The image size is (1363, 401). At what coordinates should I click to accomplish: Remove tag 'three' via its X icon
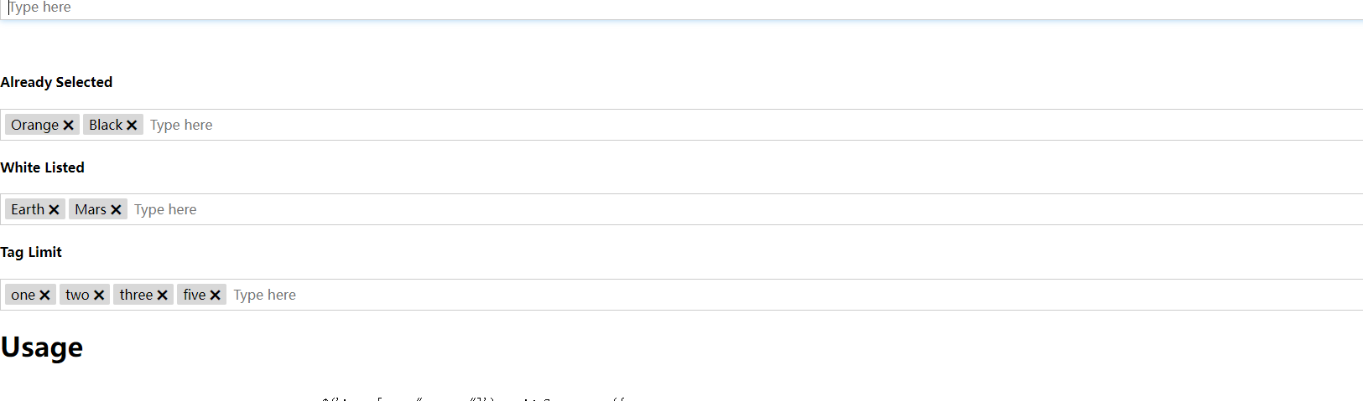[163, 296]
